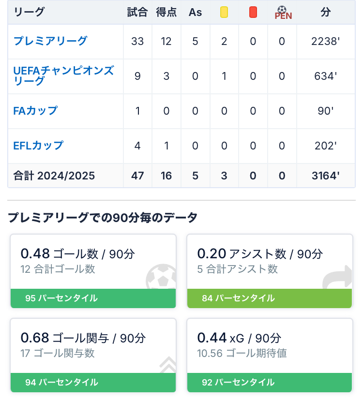Click the penalty ball PEN icon
Screen dimensions: 363x400
click(283, 13)
